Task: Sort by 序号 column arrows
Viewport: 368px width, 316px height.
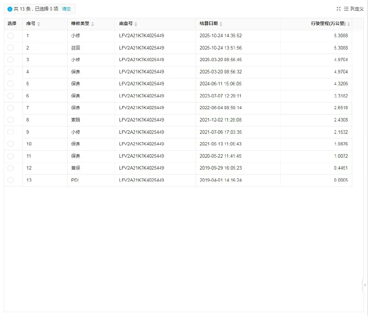Action: pos(39,24)
